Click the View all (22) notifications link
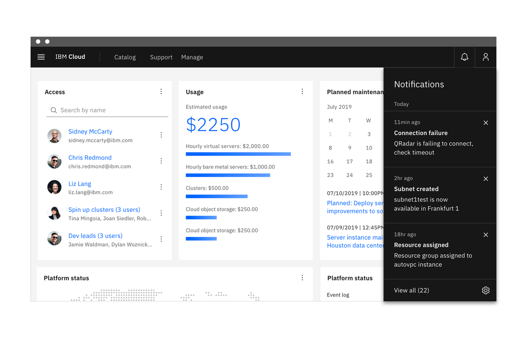The image size is (527, 339). 411,290
